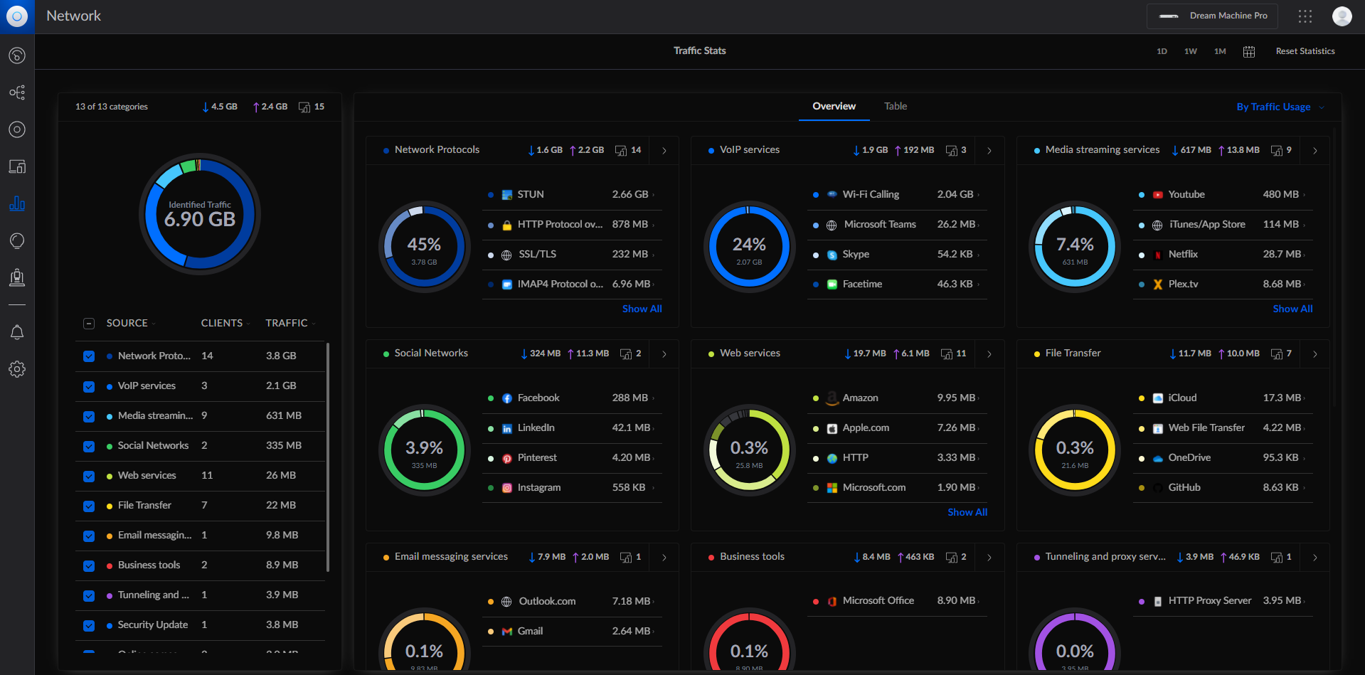Expand the Media streaming services card chevron
Image resolution: width=1365 pixels, height=675 pixels.
(1315, 151)
